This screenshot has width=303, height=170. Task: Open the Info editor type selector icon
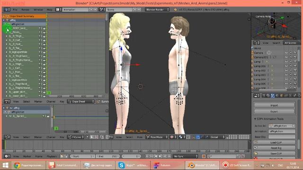(x=7, y=9)
